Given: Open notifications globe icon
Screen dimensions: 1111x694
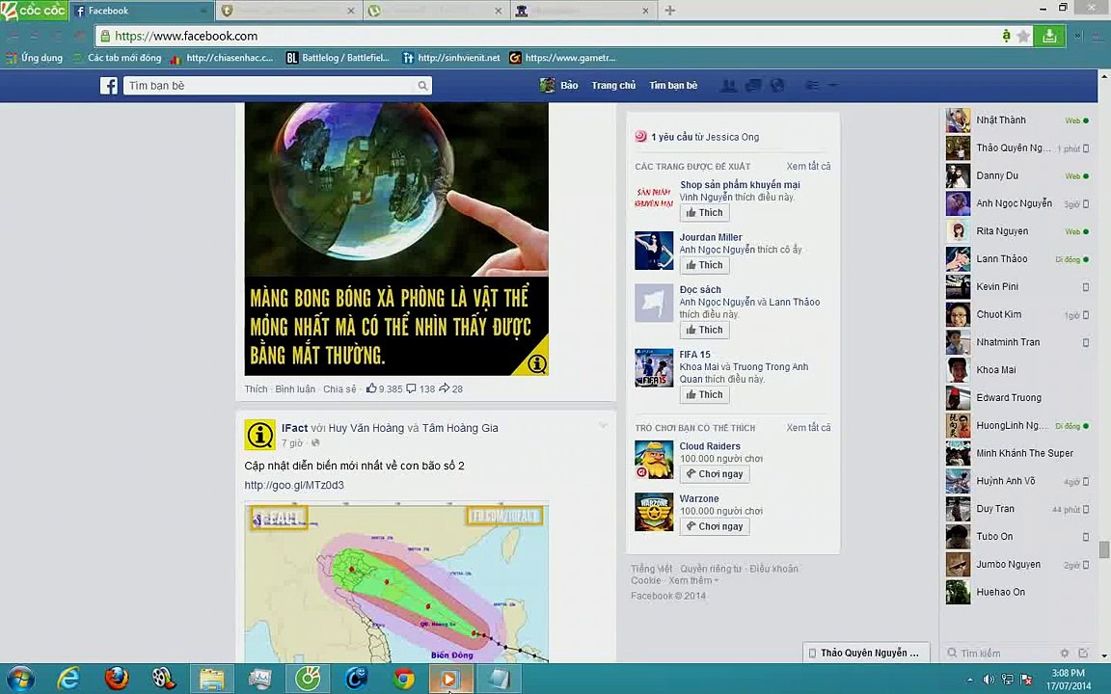Looking at the screenshot, I should click(x=777, y=86).
